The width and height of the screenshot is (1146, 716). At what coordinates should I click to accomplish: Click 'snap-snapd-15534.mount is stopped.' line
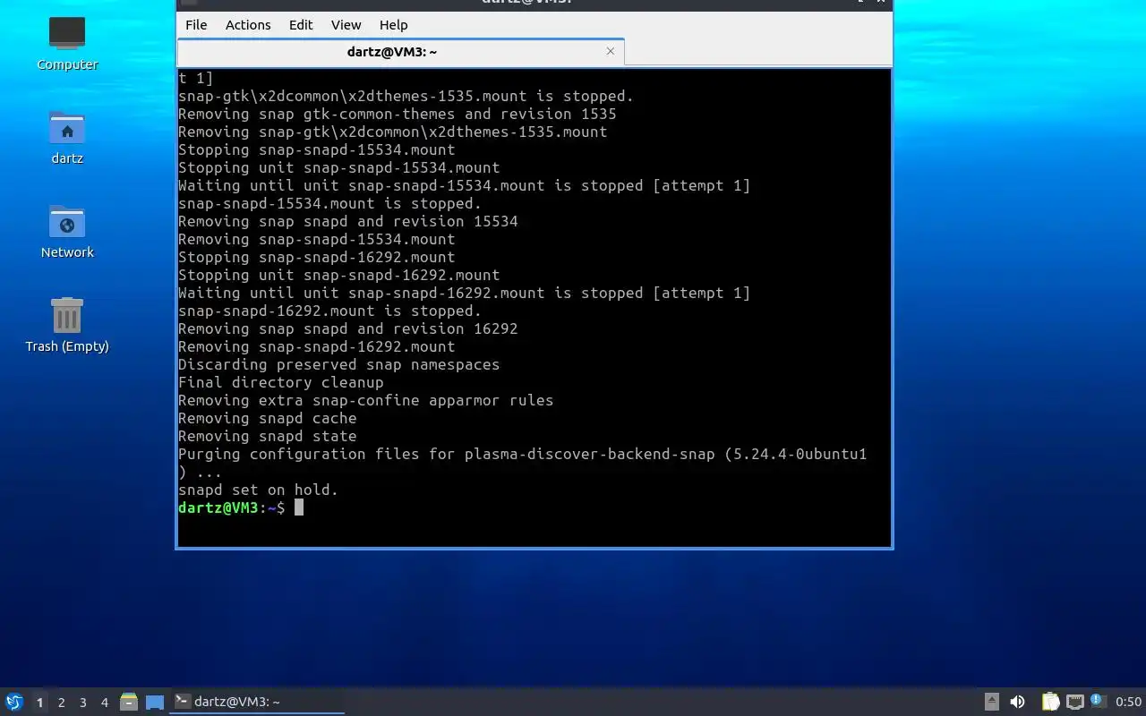[x=329, y=203]
